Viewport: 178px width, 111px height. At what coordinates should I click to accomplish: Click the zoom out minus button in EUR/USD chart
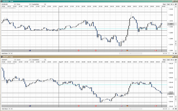click(166, 53)
